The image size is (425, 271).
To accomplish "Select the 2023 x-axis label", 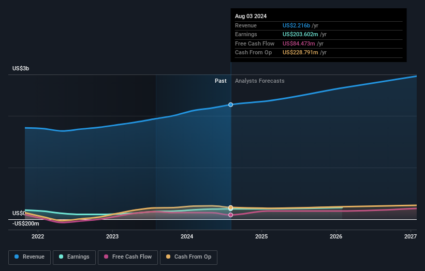I will coord(112,236).
